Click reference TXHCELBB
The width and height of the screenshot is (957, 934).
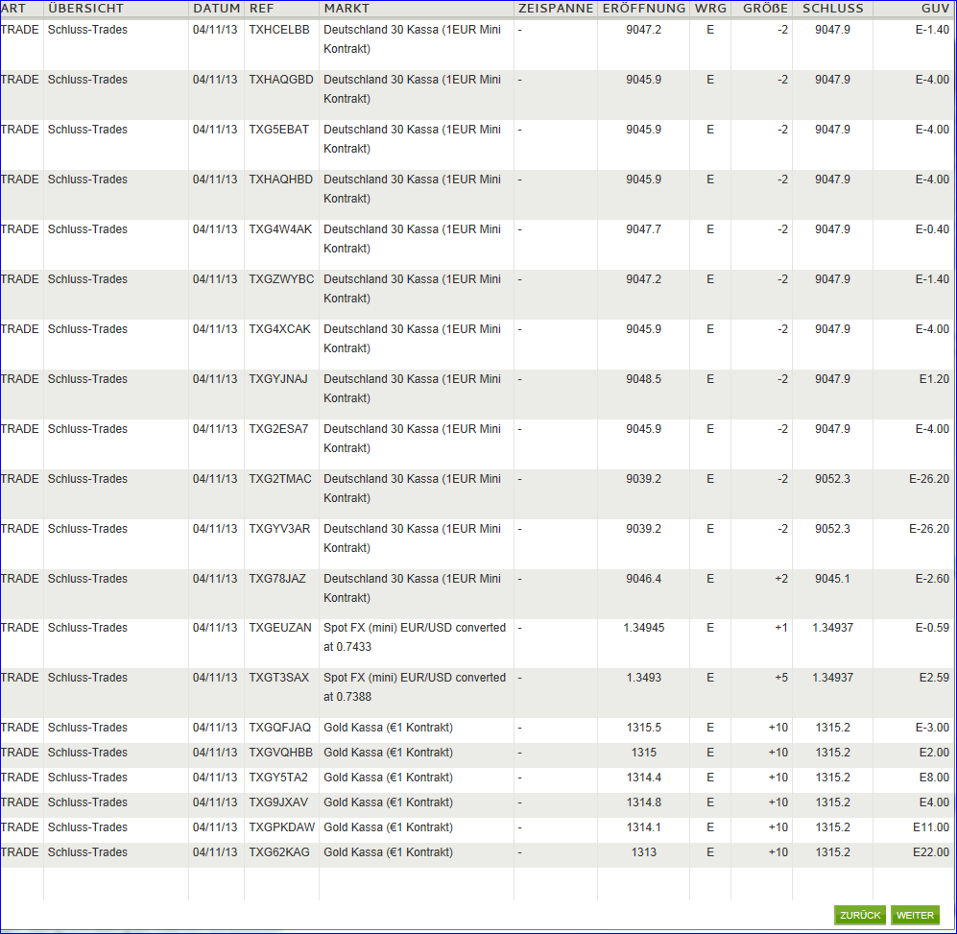279,30
